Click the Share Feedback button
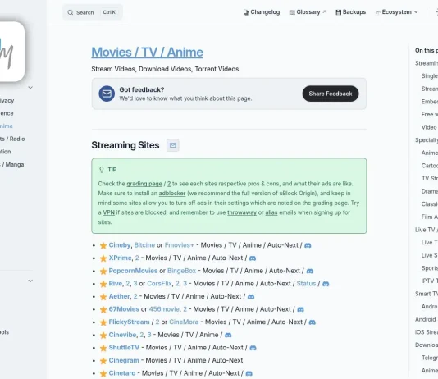Image resolution: width=438 pixels, height=379 pixels. click(331, 94)
